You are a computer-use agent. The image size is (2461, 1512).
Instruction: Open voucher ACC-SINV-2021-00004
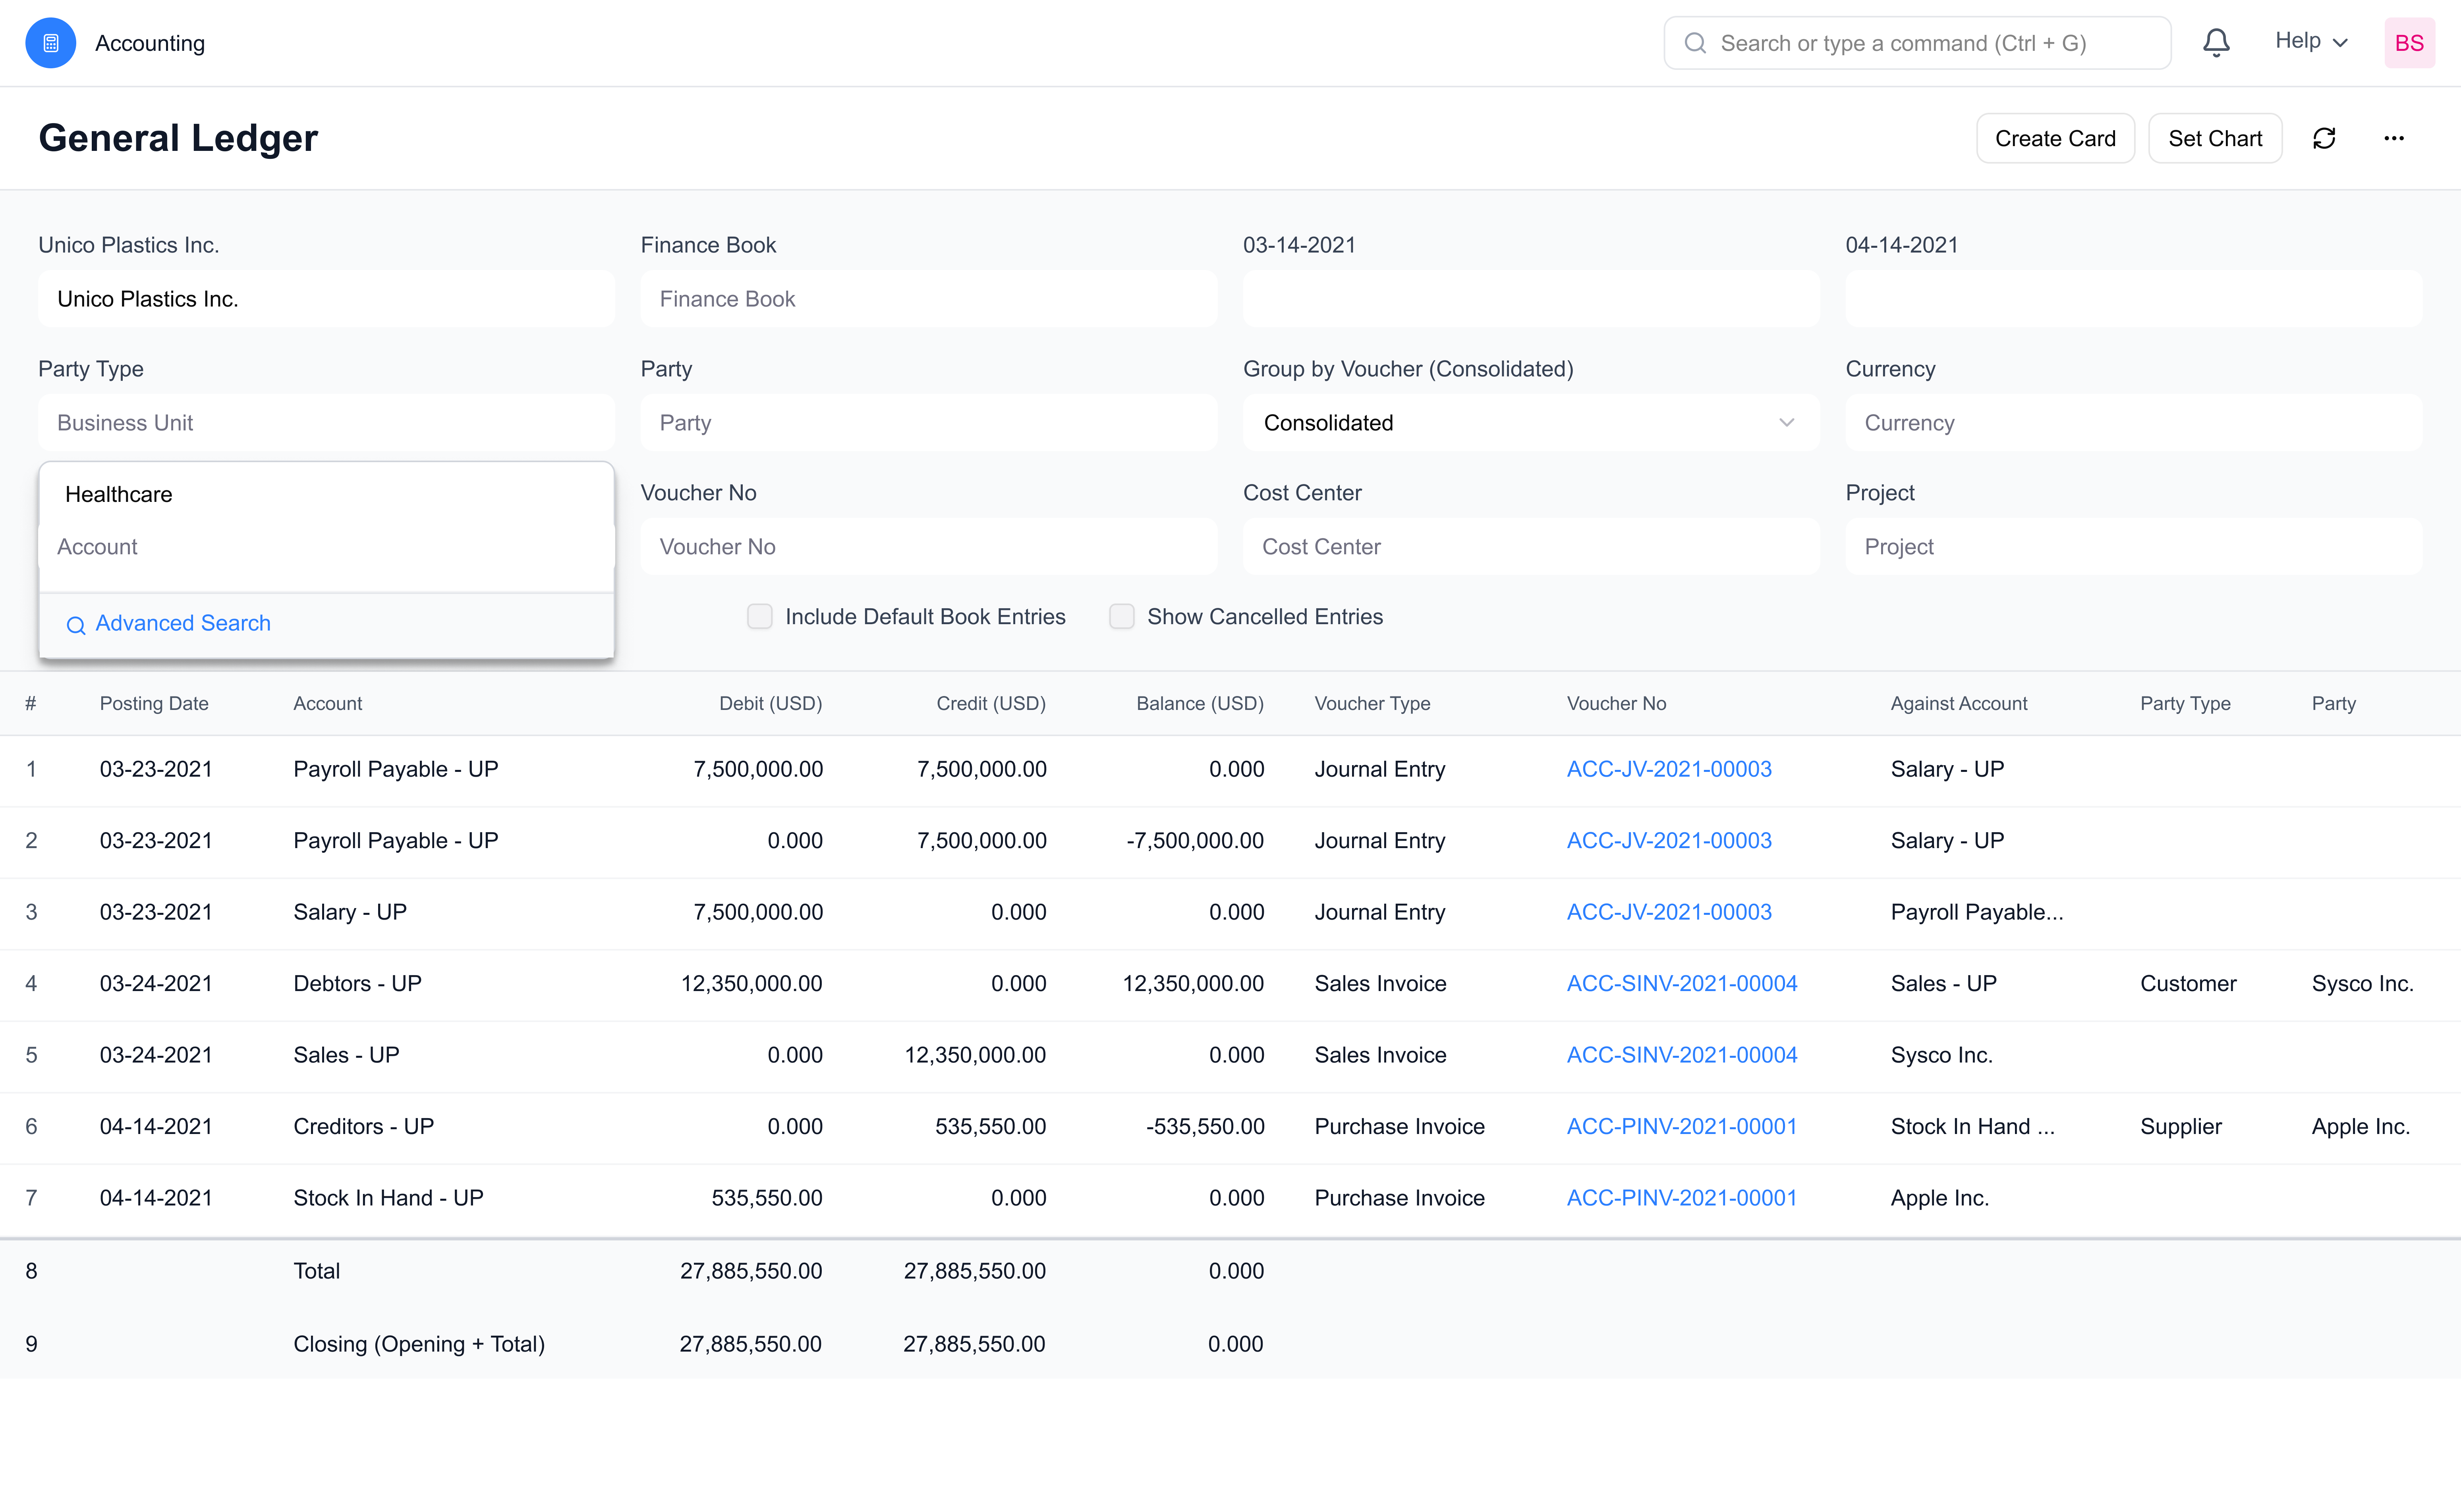pyautogui.click(x=1682, y=983)
